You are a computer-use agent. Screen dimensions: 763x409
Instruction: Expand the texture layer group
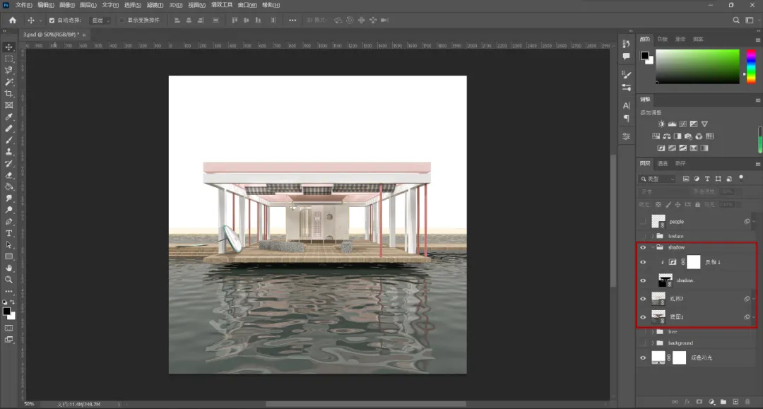653,237
